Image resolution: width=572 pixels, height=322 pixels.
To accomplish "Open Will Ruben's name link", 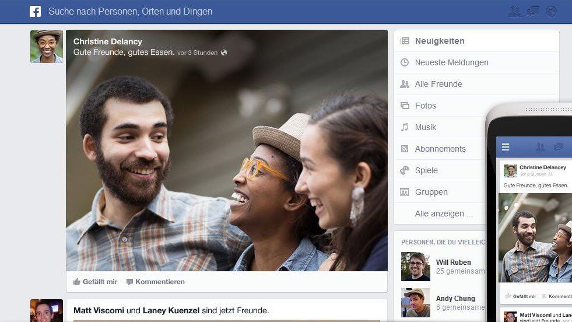I will [x=454, y=262].
